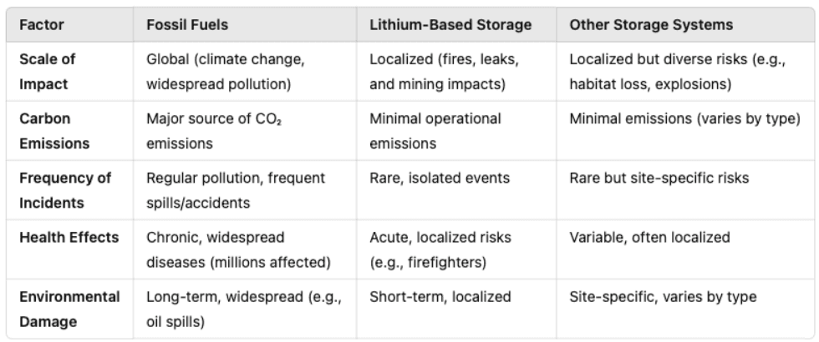Select the 'Short-term, localized' cell
Viewport: 819px width, 342px height.
coord(440,297)
